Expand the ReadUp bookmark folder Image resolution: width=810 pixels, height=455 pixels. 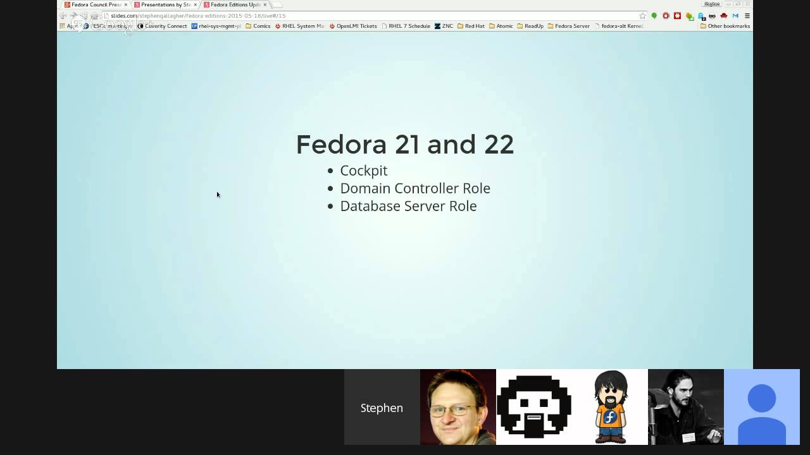[530, 26]
